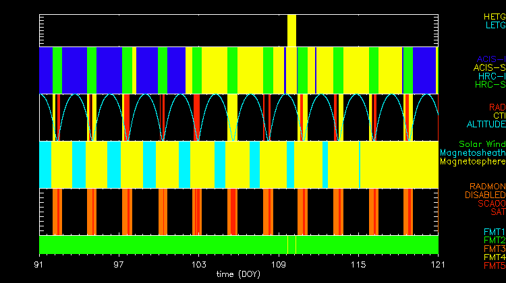The height and width of the screenshot is (283, 506).
Task: Click the HETG legend label
Action: 494,16
